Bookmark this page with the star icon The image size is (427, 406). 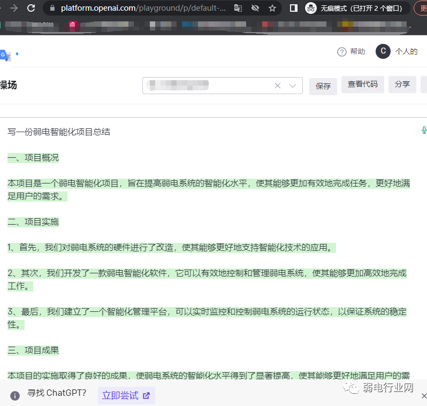(272, 8)
